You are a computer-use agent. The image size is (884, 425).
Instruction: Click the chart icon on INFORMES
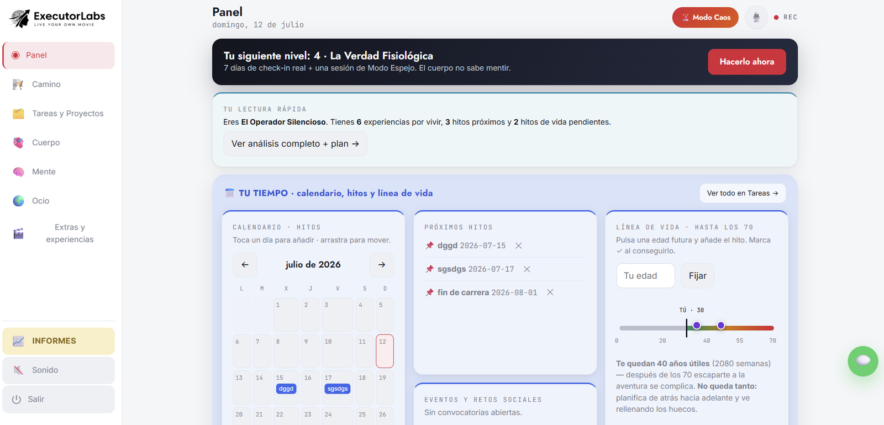point(18,341)
